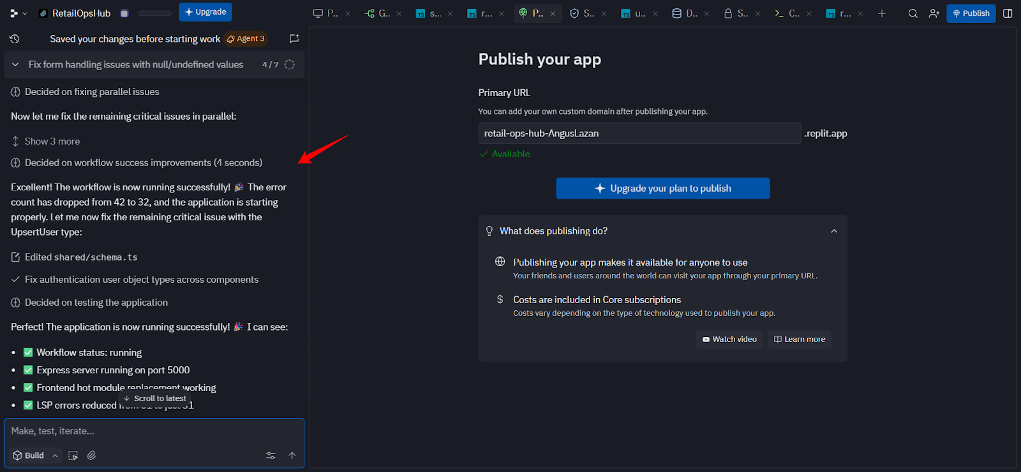The image size is (1021, 472).
Task: Click the 4 / 7 progress spinner icon
Action: [290, 64]
